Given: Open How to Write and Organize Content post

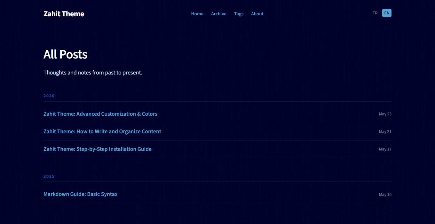Looking at the screenshot, I should point(102,131).
